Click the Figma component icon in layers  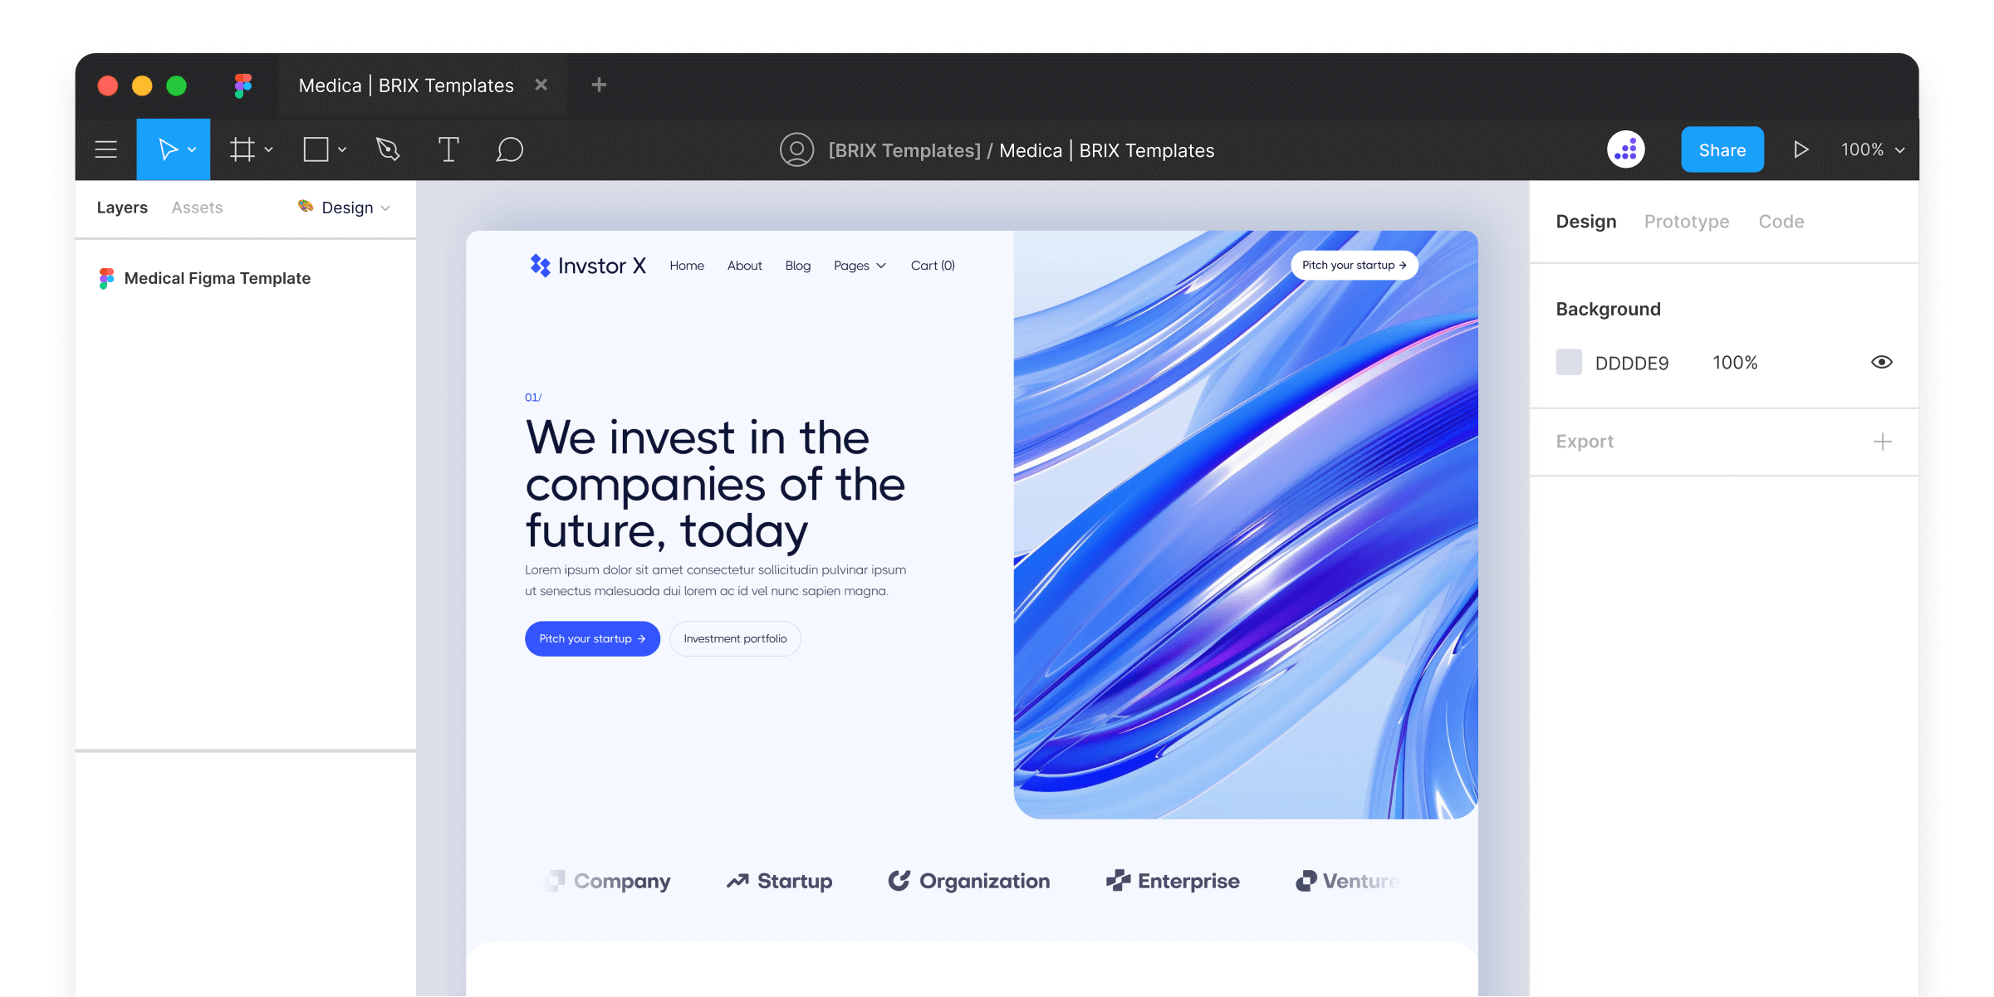coord(107,277)
